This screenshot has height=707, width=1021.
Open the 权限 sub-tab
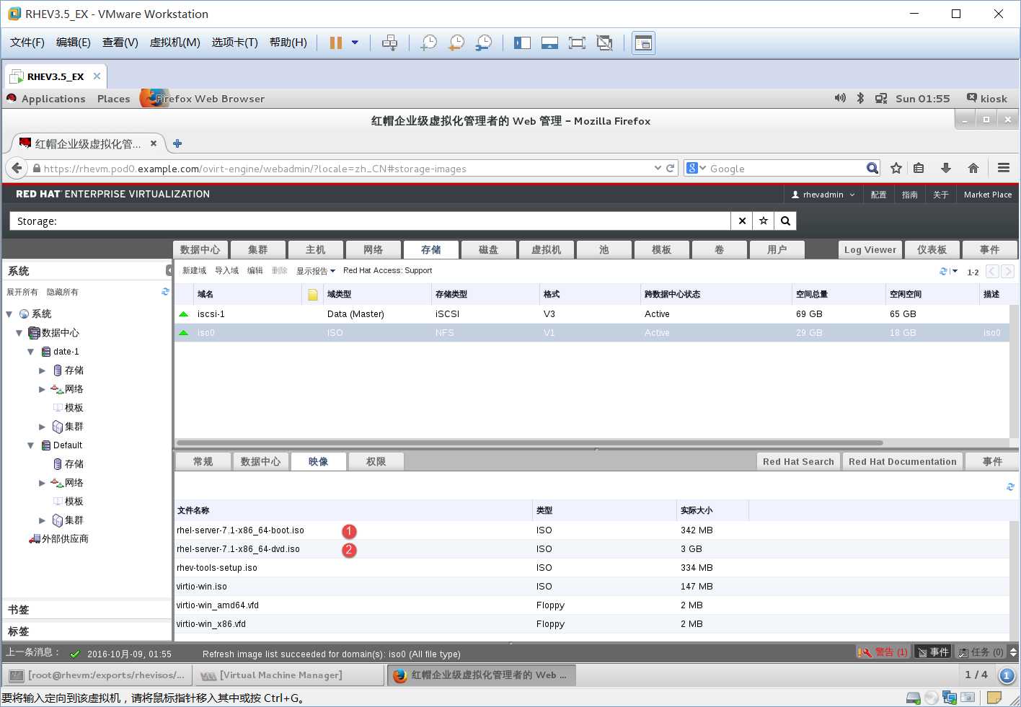[x=376, y=461]
